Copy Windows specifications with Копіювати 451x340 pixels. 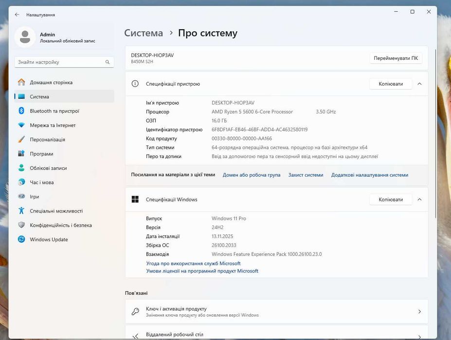pos(391,199)
